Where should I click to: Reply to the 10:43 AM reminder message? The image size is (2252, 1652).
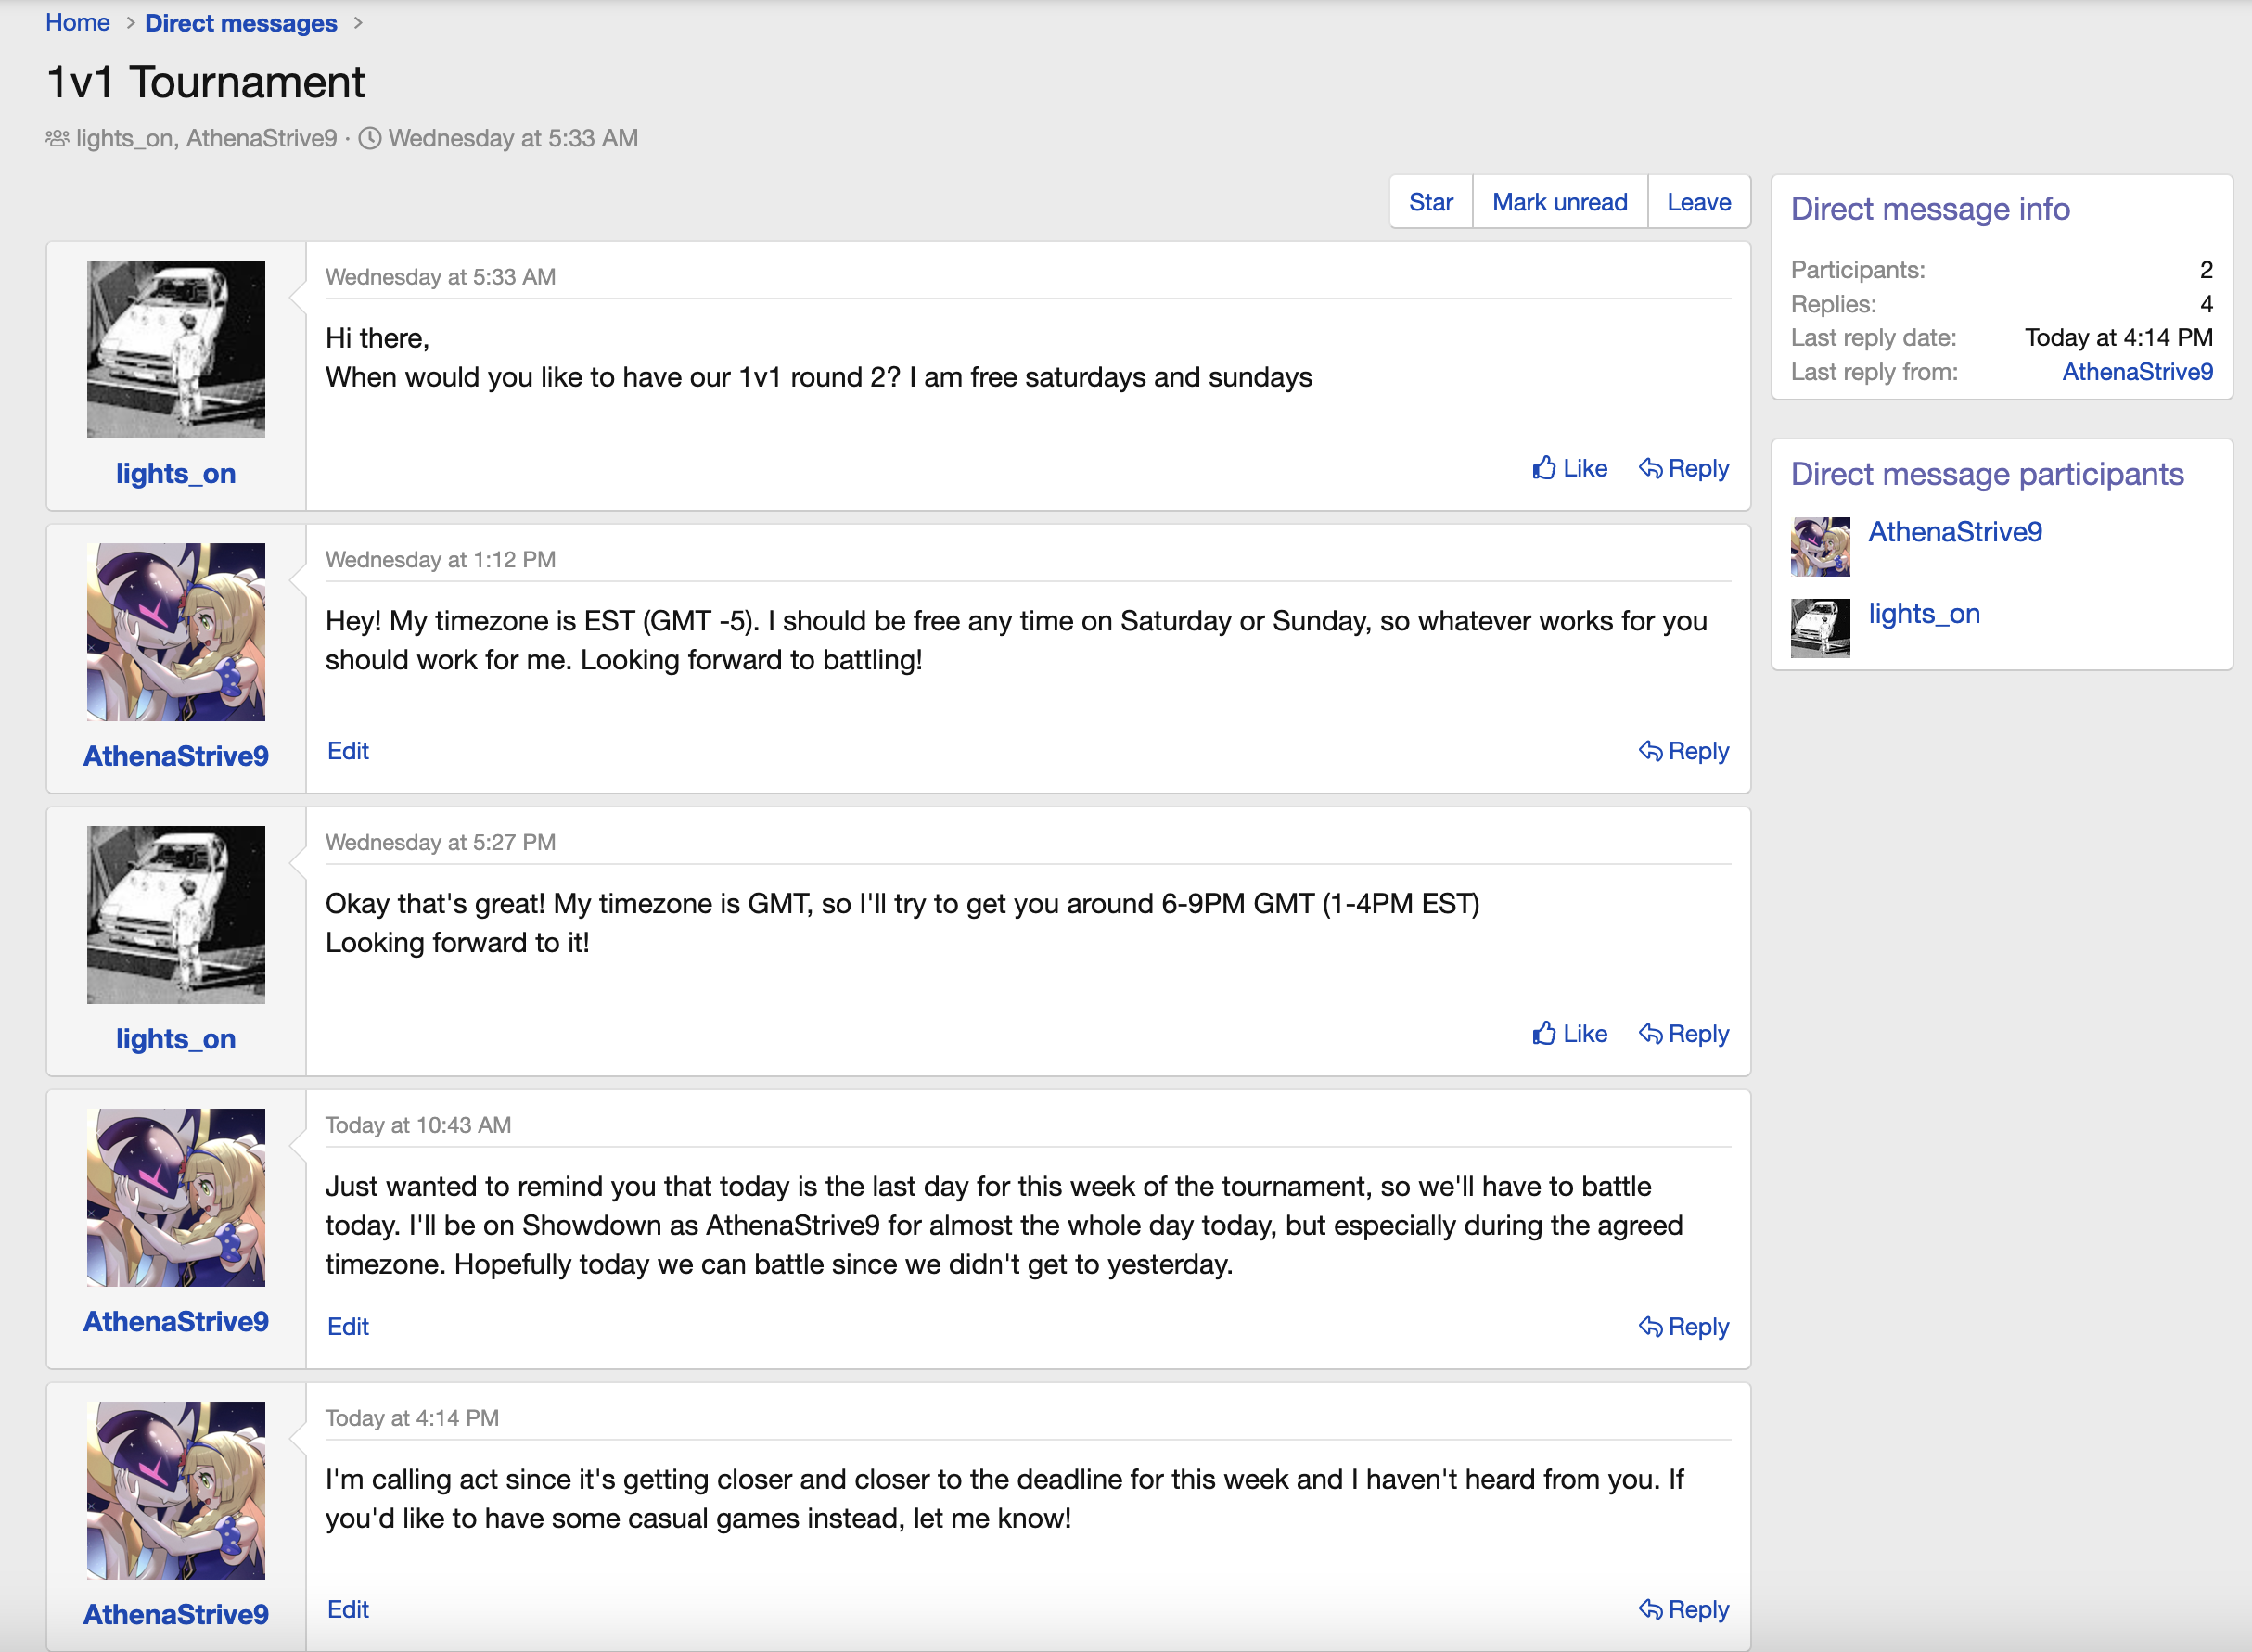1683,1326
